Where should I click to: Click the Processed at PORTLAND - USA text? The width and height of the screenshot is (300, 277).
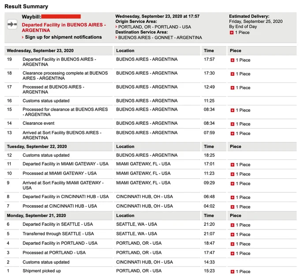54,253
